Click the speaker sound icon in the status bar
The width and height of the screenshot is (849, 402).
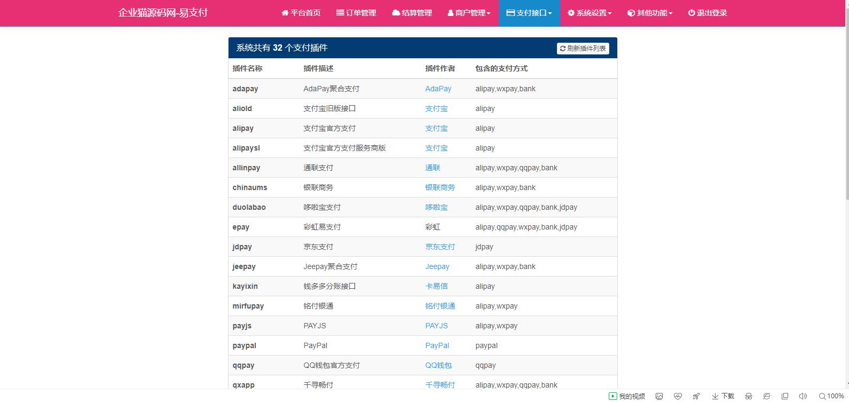(803, 396)
